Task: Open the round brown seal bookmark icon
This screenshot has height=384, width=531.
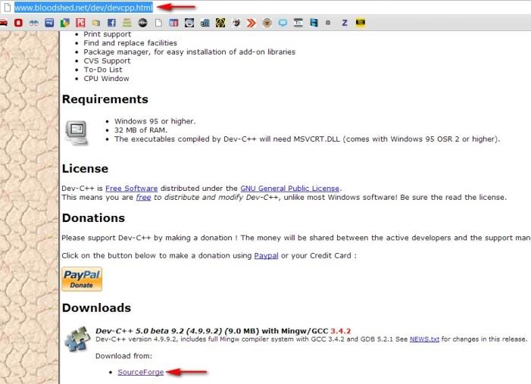Action: [267, 23]
